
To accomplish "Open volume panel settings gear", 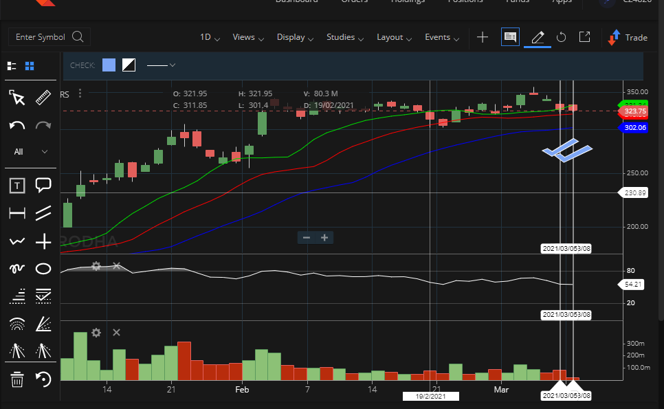I will [x=96, y=333].
